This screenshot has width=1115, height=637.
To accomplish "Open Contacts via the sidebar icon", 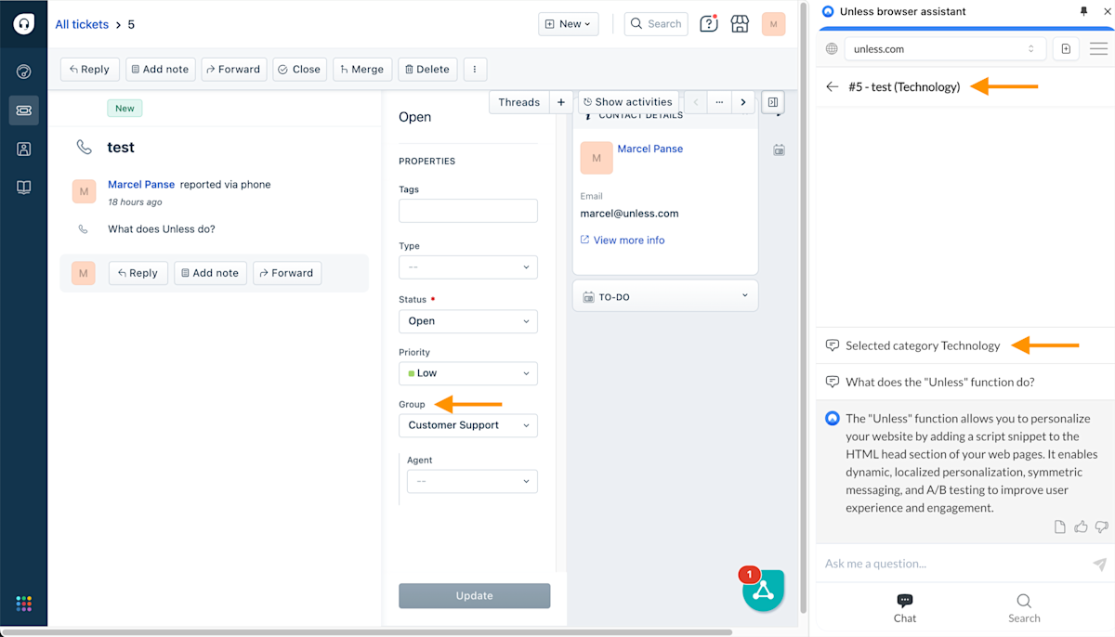I will [x=23, y=148].
